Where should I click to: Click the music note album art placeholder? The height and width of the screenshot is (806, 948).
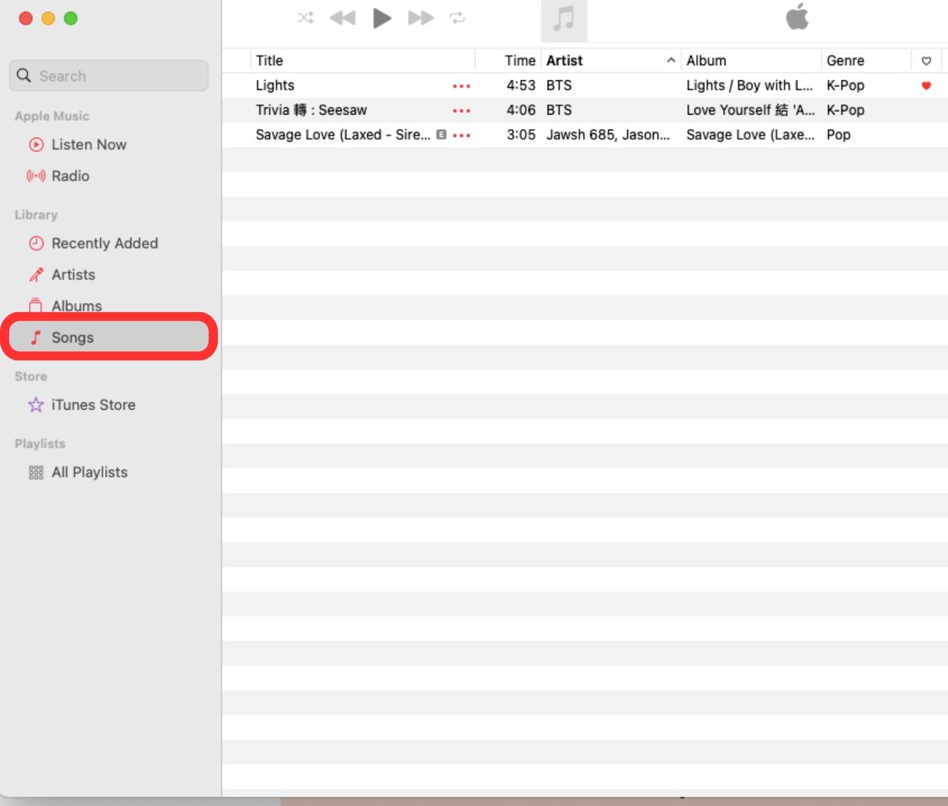(564, 20)
